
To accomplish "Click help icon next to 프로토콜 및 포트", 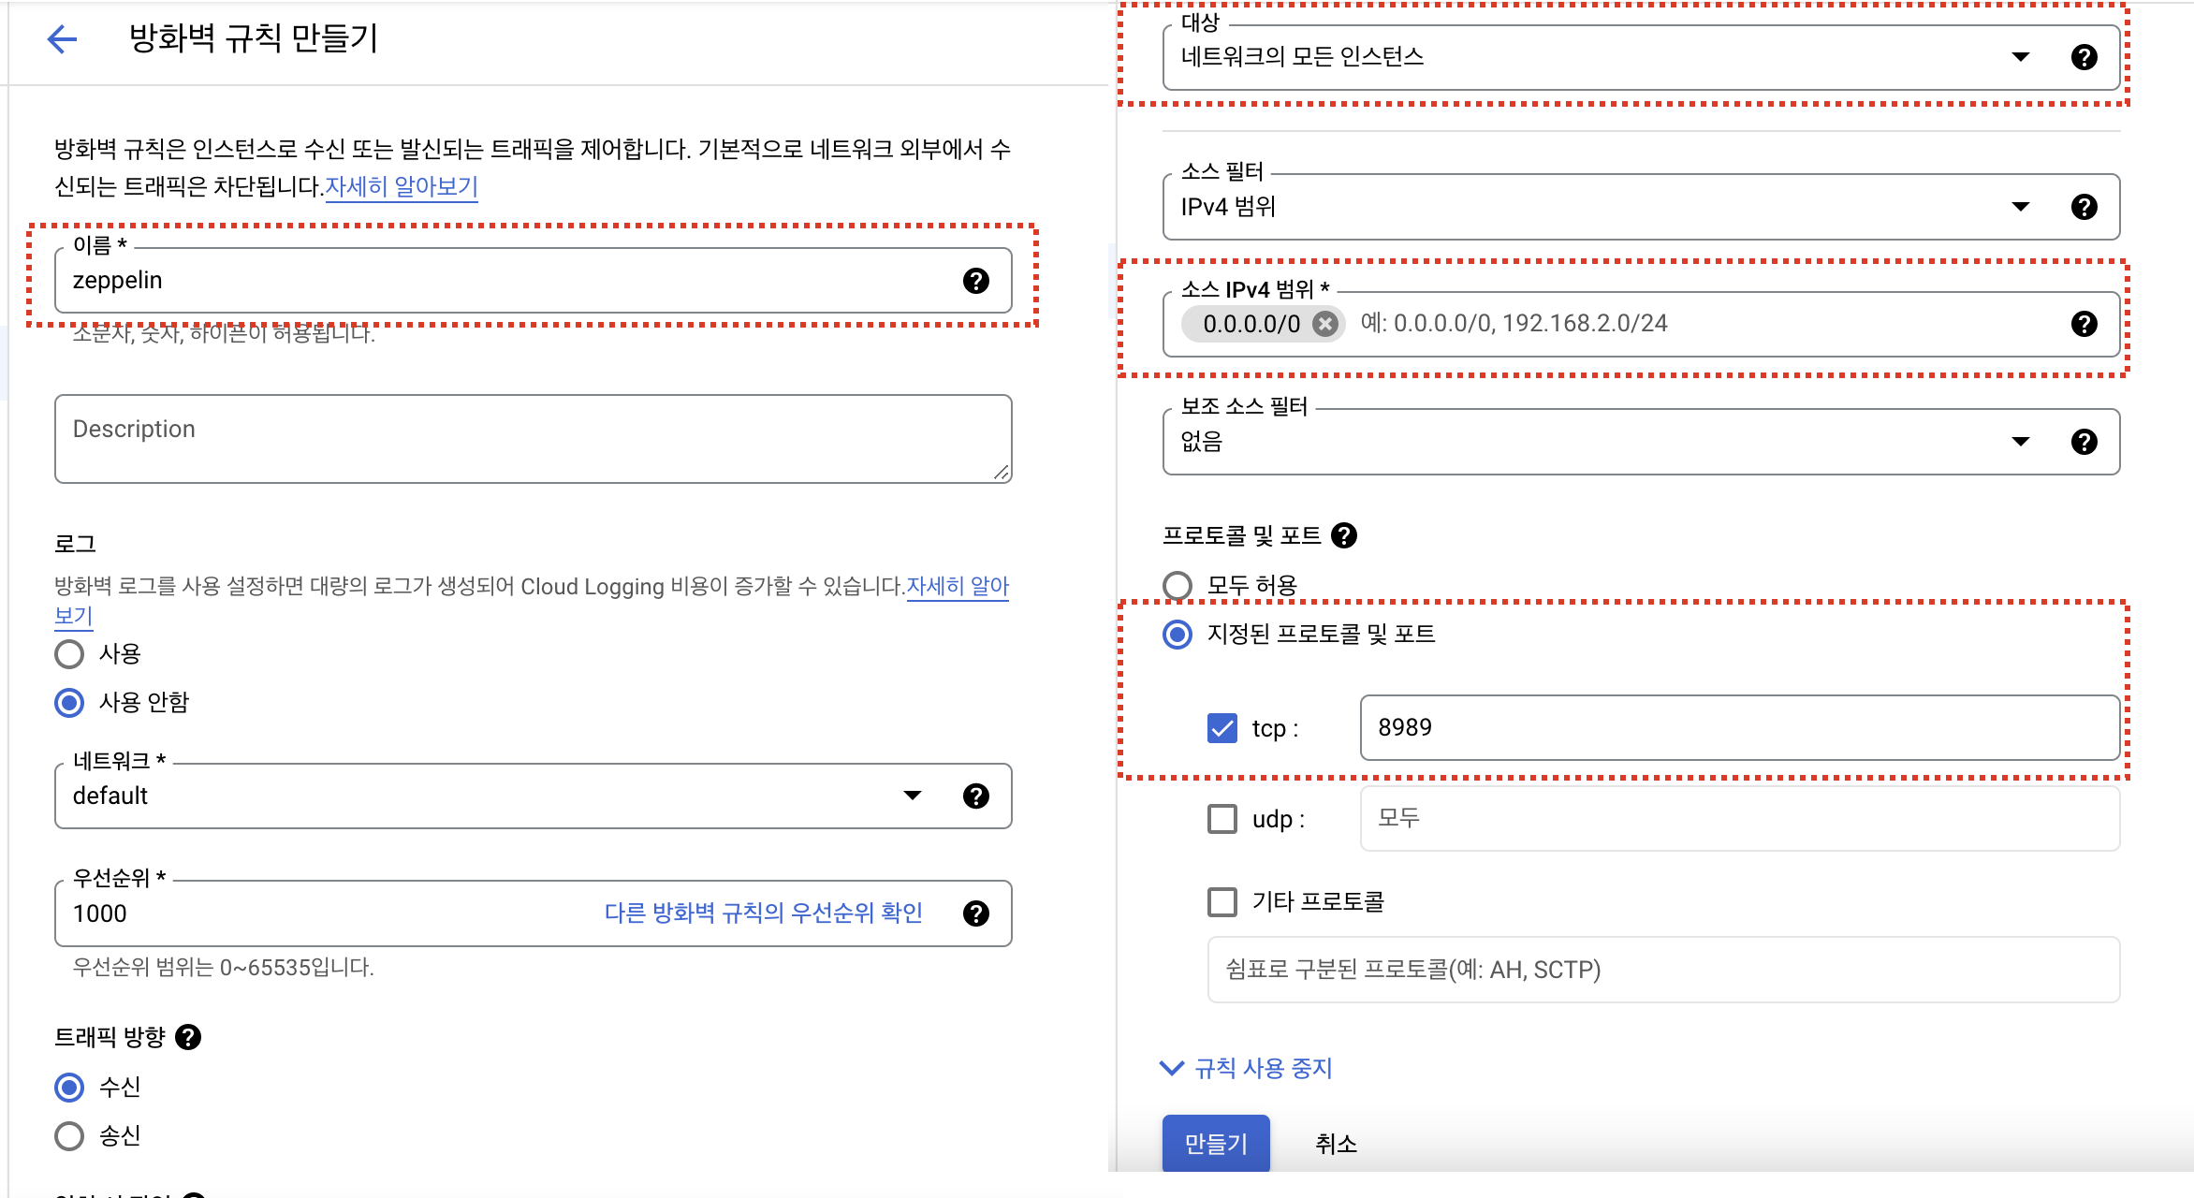I will pyautogui.click(x=1344, y=535).
